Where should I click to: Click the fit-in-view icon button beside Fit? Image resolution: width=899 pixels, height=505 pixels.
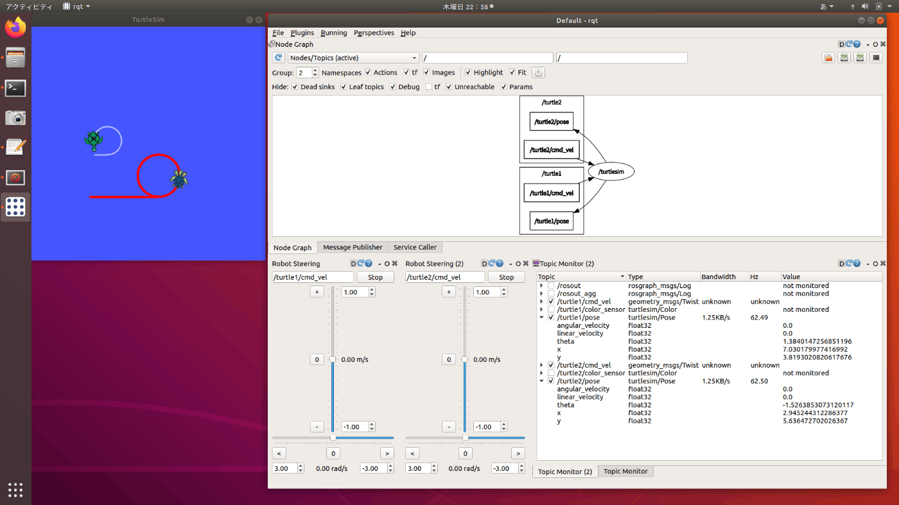click(539, 73)
